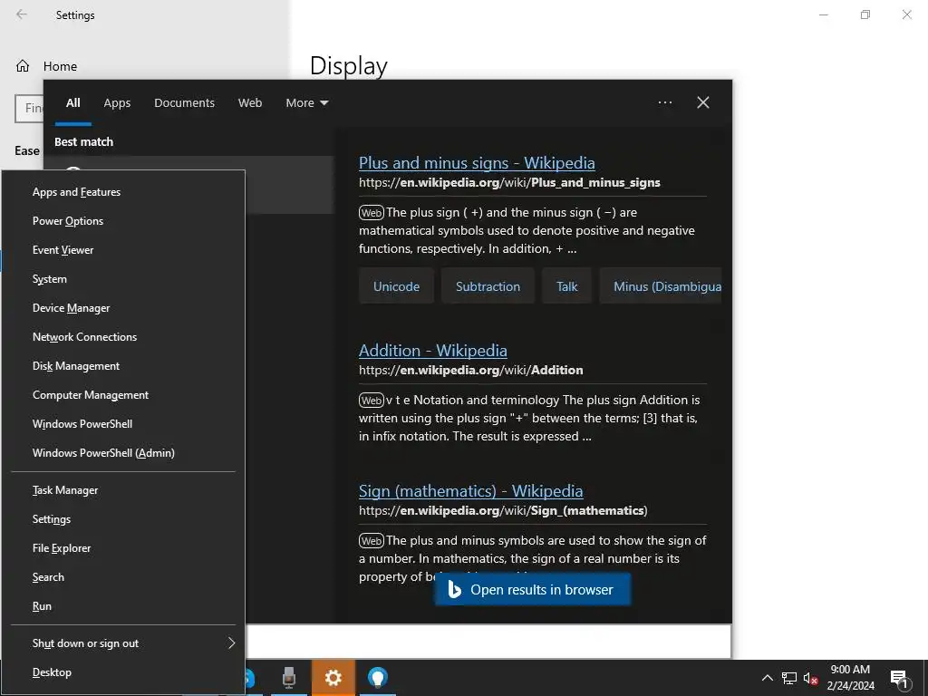Open the clock showing 9:00 AM
The height and width of the screenshot is (696, 928).
tap(850, 678)
